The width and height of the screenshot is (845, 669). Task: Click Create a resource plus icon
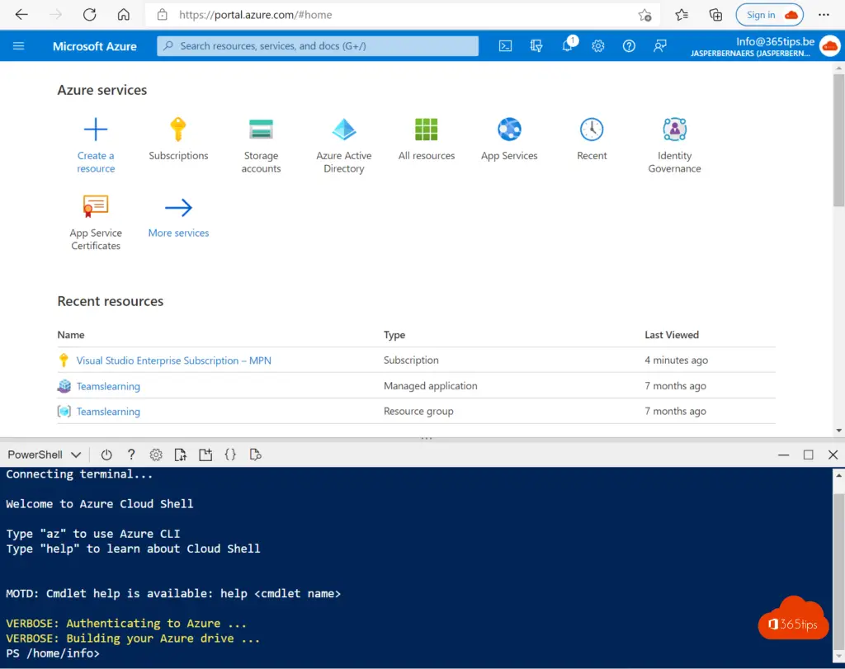[96, 130]
